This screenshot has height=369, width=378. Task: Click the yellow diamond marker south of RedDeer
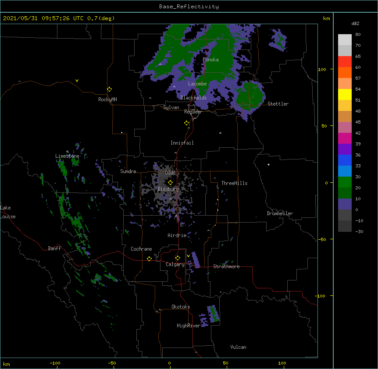tap(187, 123)
